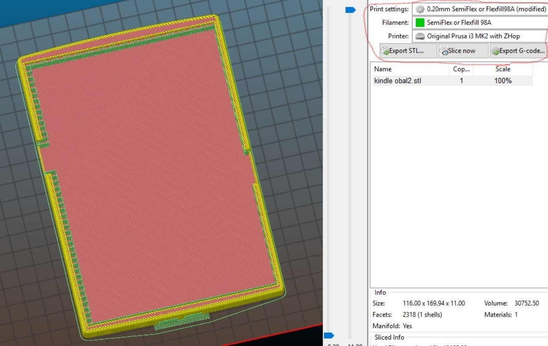Click the Materials value 1
Screen dimensions: 548x346
(516, 315)
